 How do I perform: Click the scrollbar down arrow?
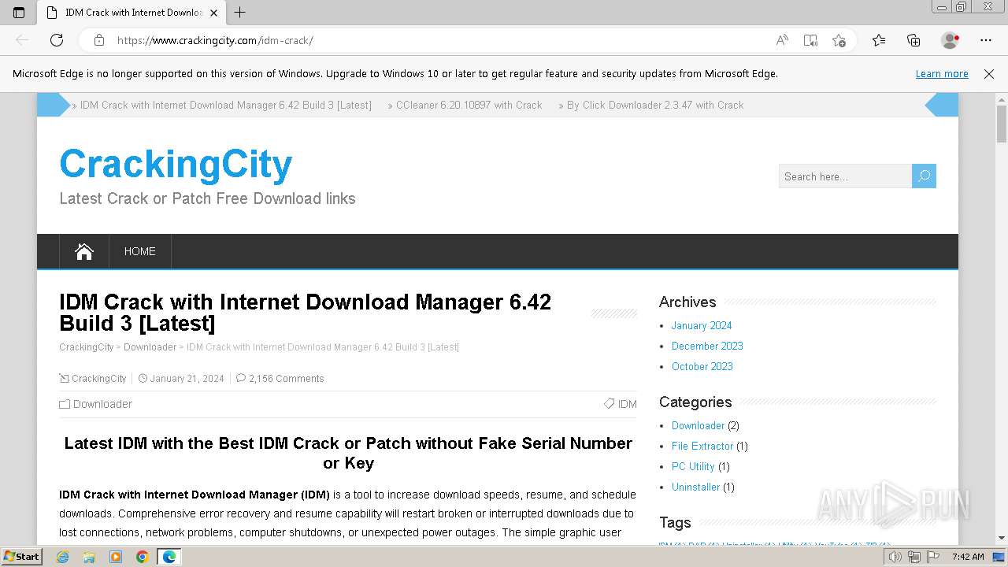pyautogui.click(x=1002, y=539)
